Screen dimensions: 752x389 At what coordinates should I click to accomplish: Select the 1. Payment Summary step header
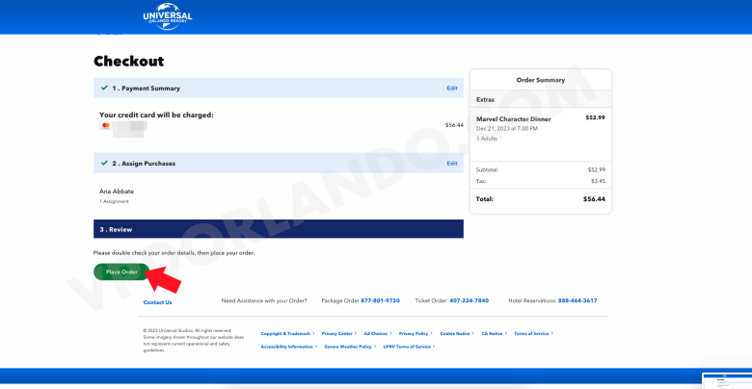pyautogui.click(x=279, y=89)
